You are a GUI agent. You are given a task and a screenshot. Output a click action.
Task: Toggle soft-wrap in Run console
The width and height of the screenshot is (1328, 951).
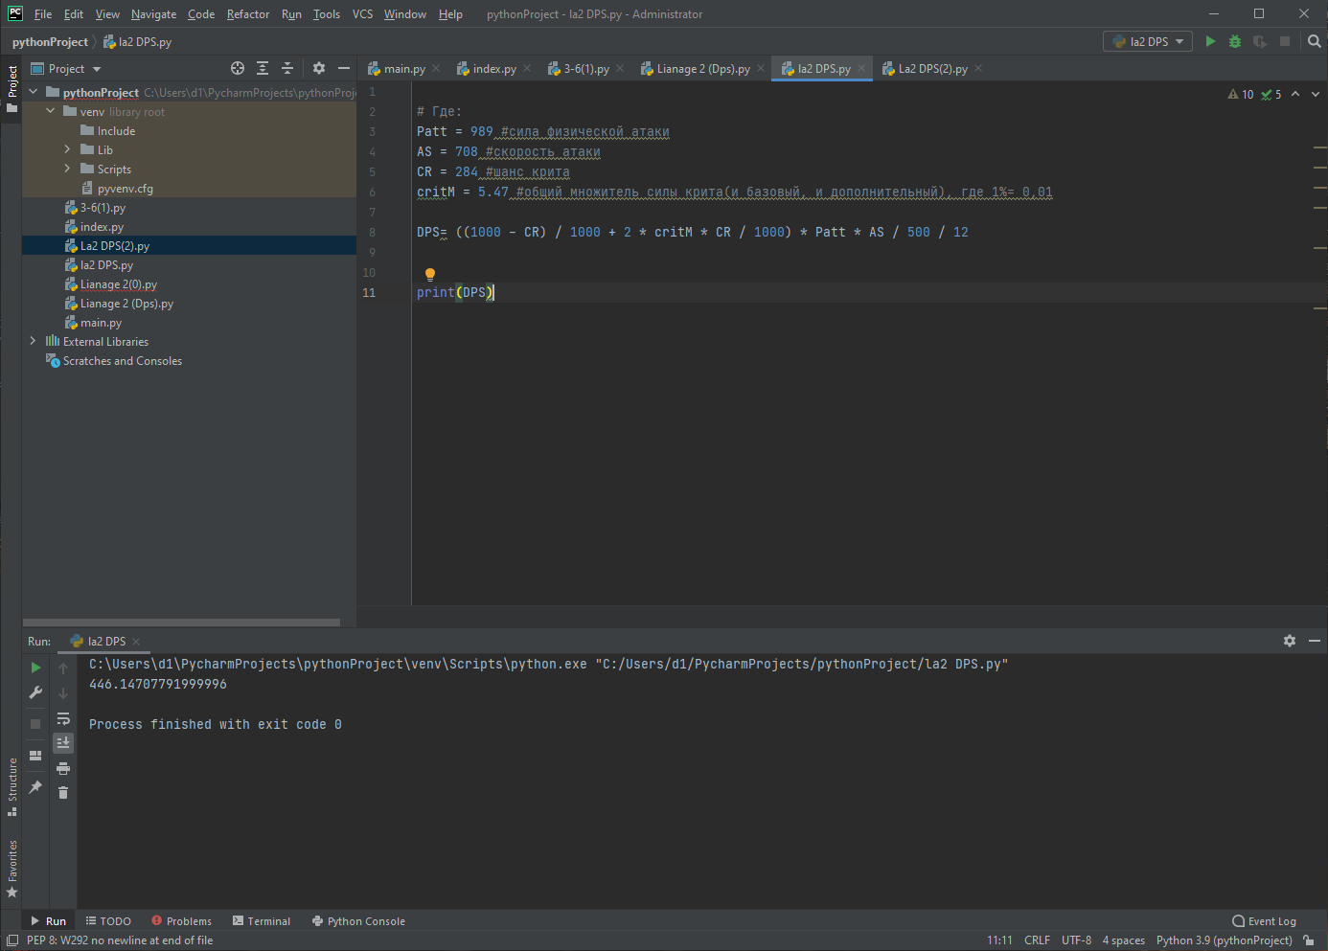point(63,718)
